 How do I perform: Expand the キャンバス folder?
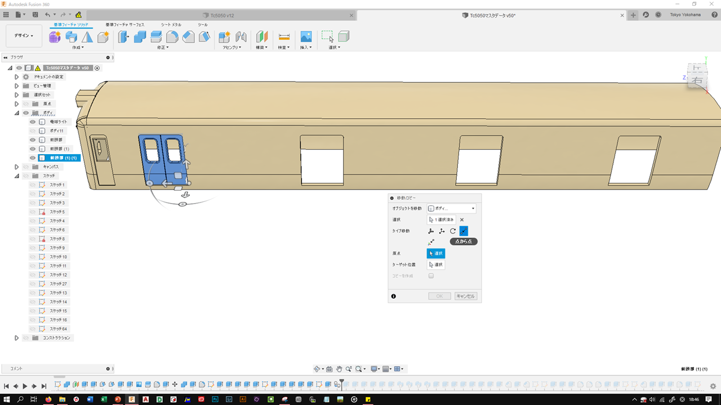17,166
